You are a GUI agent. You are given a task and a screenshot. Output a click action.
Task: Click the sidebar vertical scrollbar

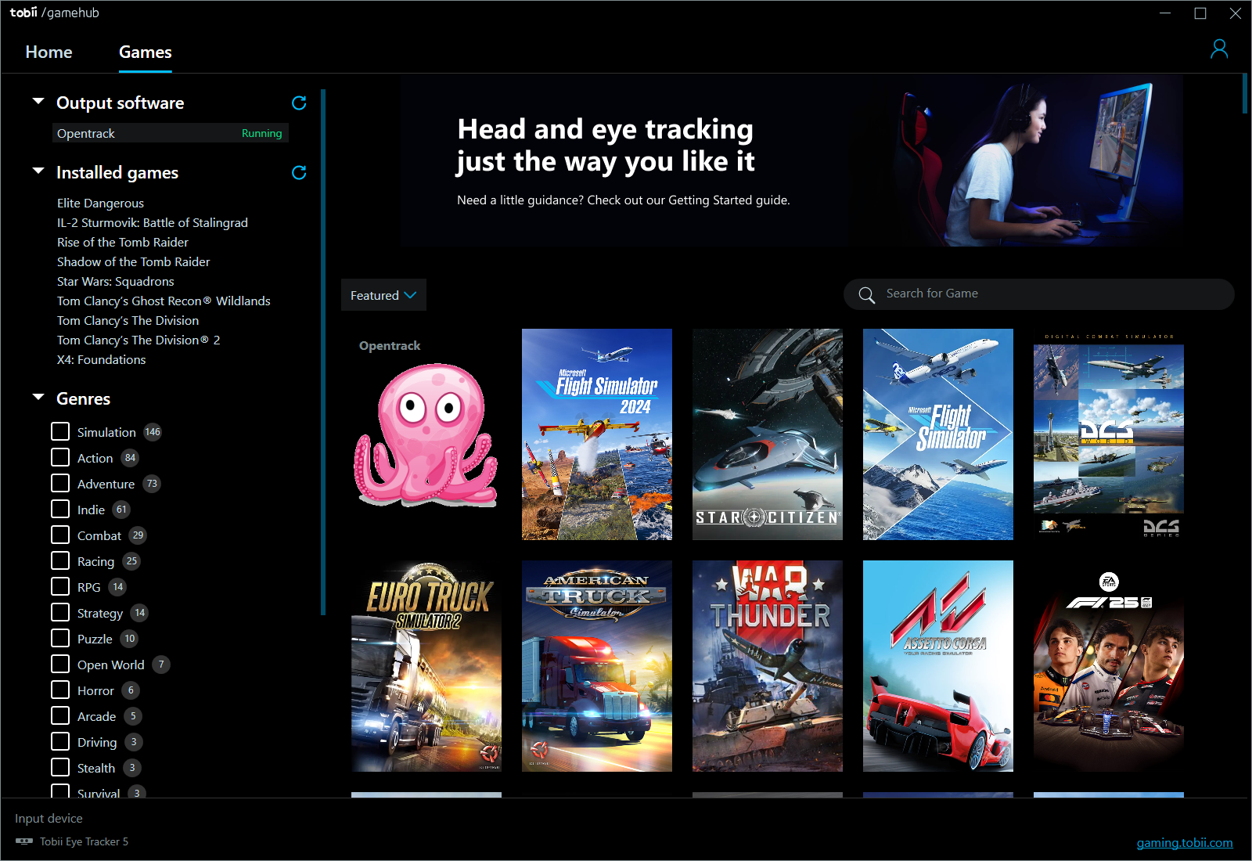(323, 352)
